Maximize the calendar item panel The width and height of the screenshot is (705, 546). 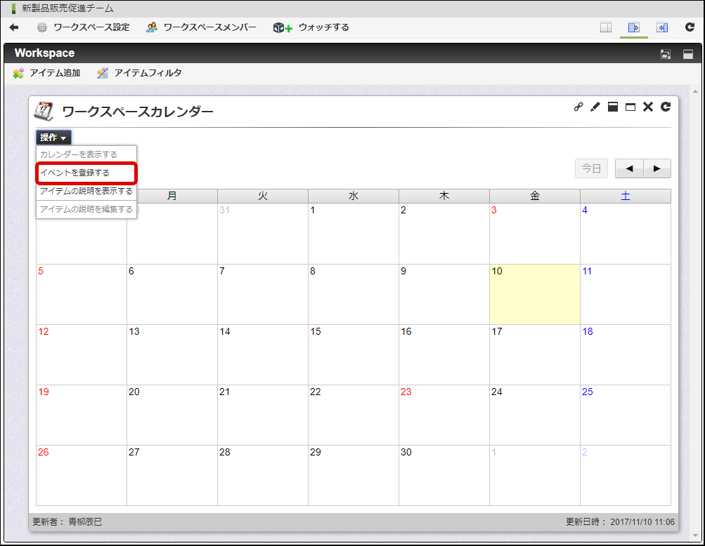tap(630, 107)
